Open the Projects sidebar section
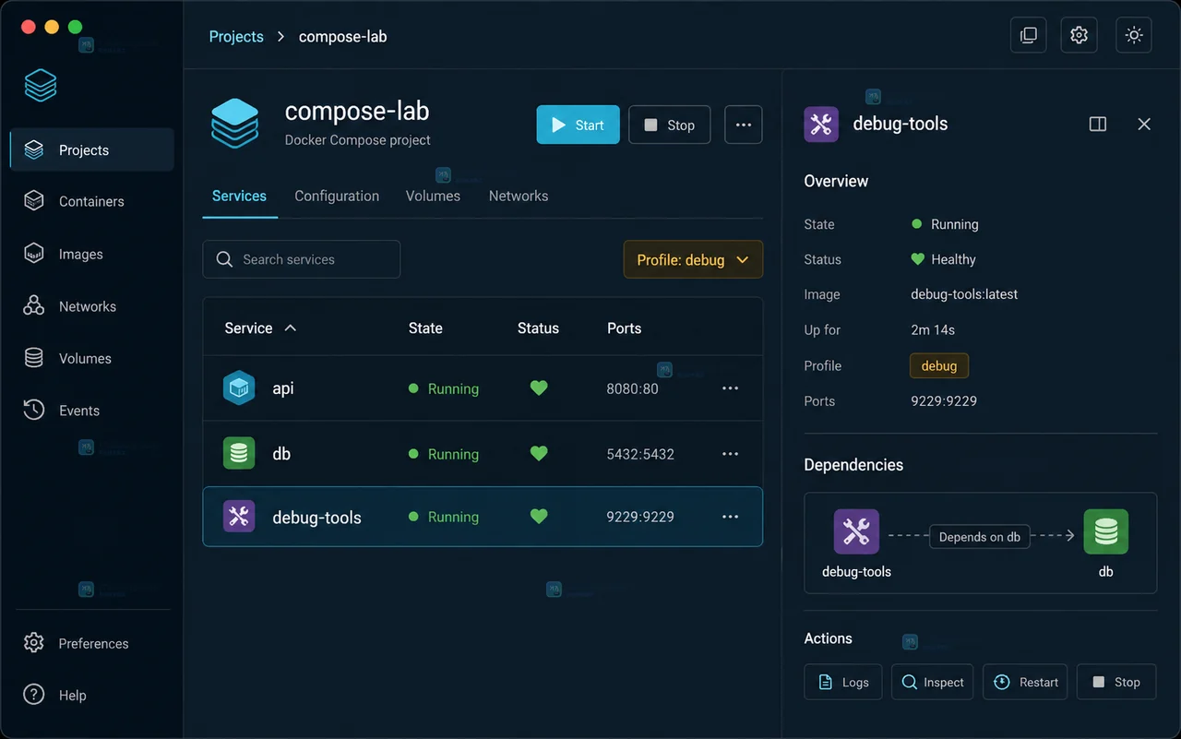The height and width of the screenshot is (739, 1181). [x=91, y=149]
